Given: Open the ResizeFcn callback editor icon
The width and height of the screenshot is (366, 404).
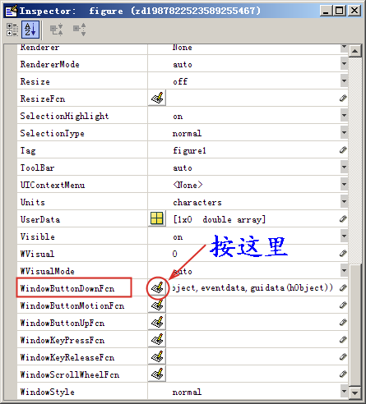Looking at the screenshot, I should (x=157, y=98).
